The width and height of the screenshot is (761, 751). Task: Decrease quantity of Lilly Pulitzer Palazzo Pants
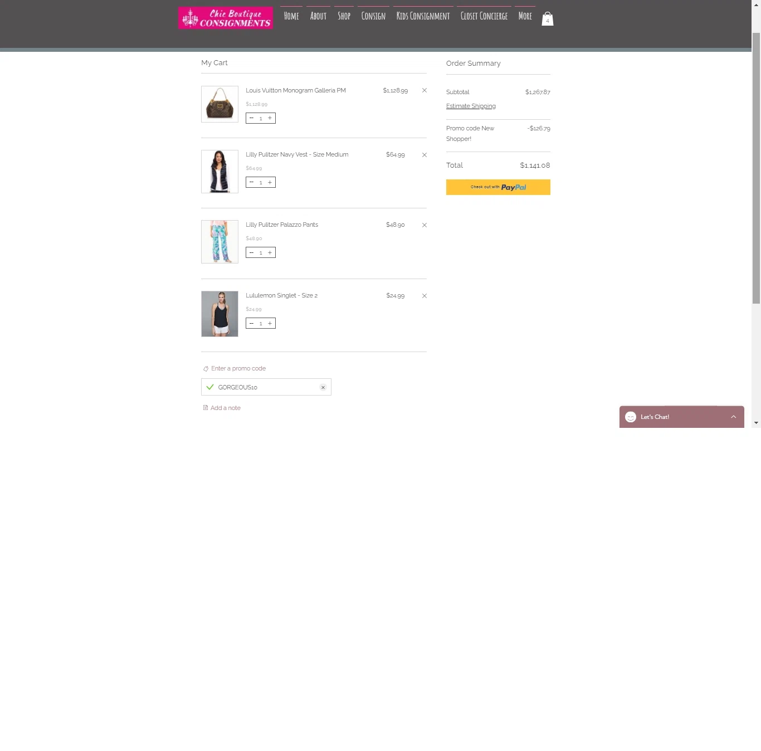point(251,252)
